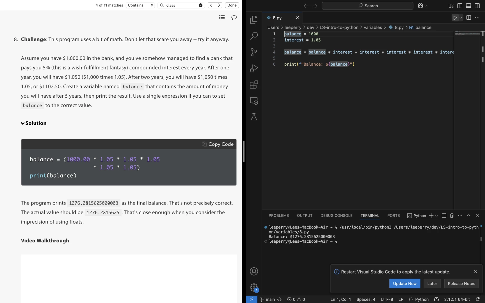Image resolution: width=485 pixels, height=303 pixels.
Task: Toggle the bottom panel visibility
Action: coord(468,6)
